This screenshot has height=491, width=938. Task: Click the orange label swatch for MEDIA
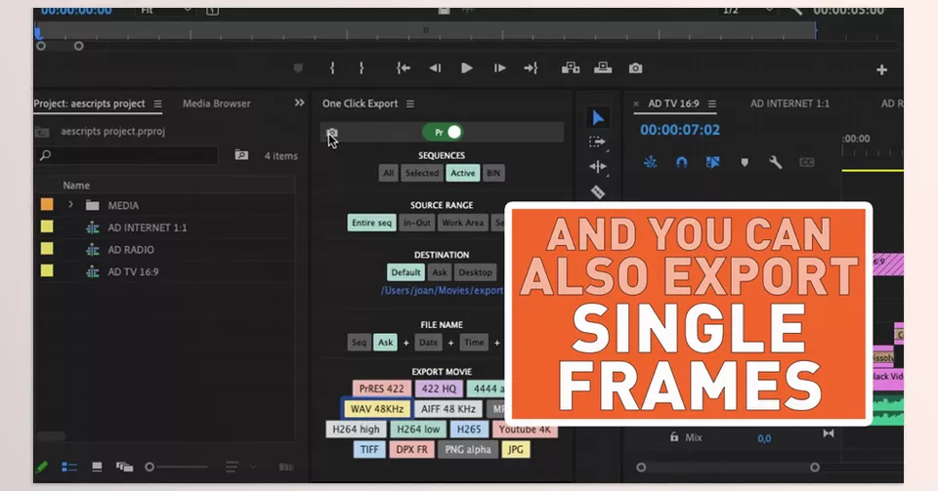point(47,204)
